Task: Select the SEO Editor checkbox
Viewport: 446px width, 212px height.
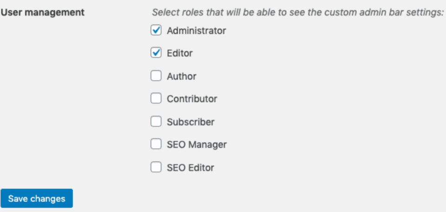Action: (156, 167)
